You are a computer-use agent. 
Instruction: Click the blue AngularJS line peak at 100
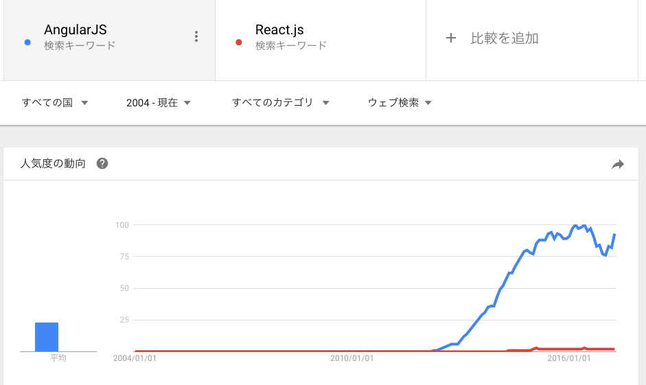(575, 226)
